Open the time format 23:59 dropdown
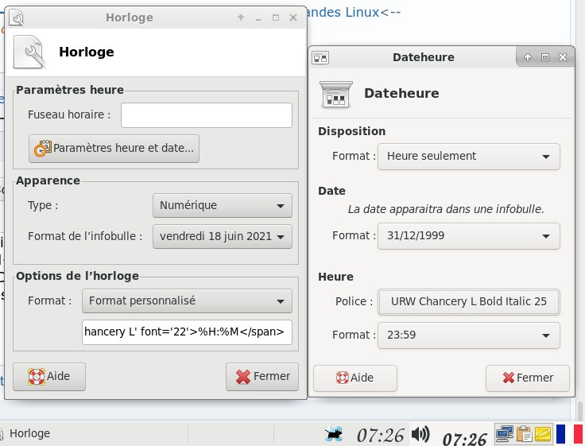Image resolution: width=585 pixels, height=446 pixels. (468, 335)
